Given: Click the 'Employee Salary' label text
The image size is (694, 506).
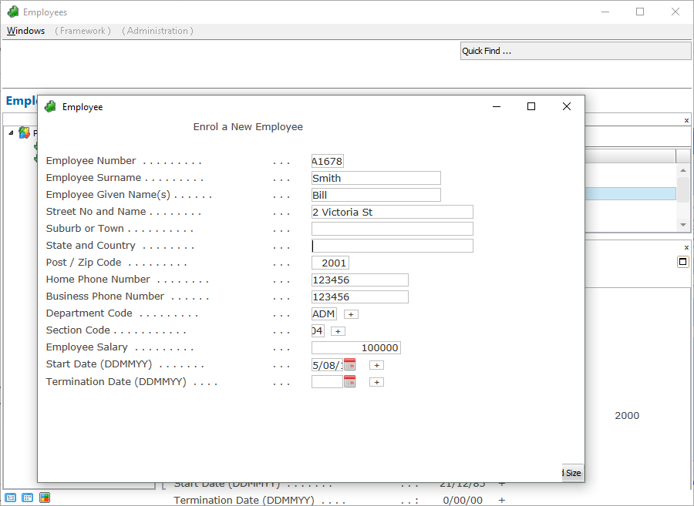Looking at the screenshot, I should (86, 347).
